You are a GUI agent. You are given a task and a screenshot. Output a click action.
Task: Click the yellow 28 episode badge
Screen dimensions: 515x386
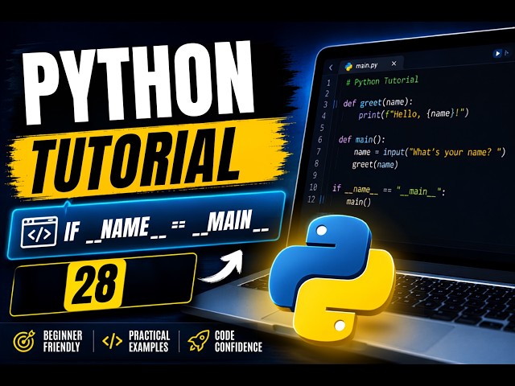point(95,284)
